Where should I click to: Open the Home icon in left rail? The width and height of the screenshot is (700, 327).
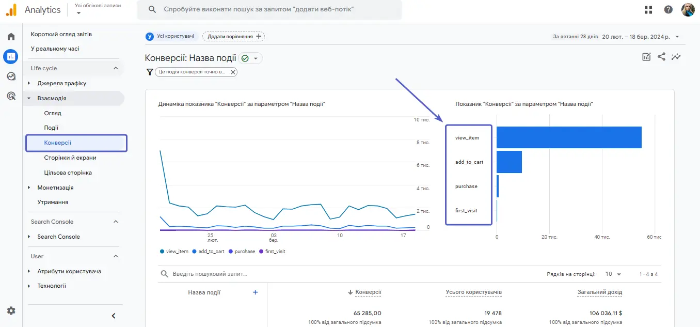click(11, 37)
